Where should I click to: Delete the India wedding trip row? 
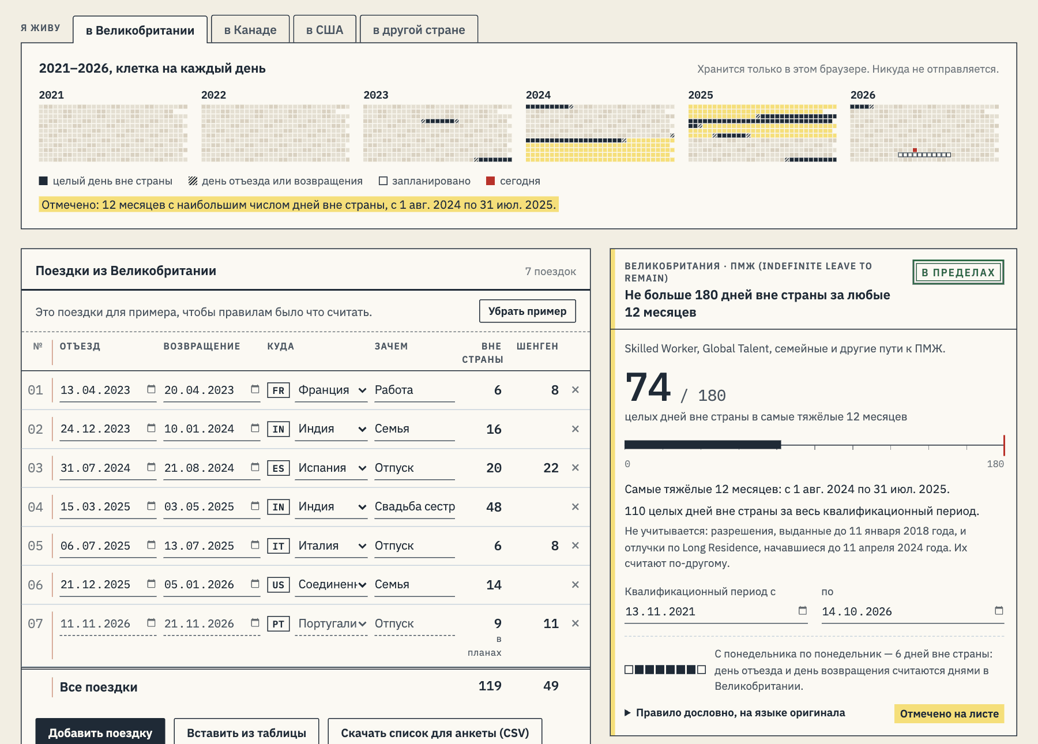[x=575, y=507]
